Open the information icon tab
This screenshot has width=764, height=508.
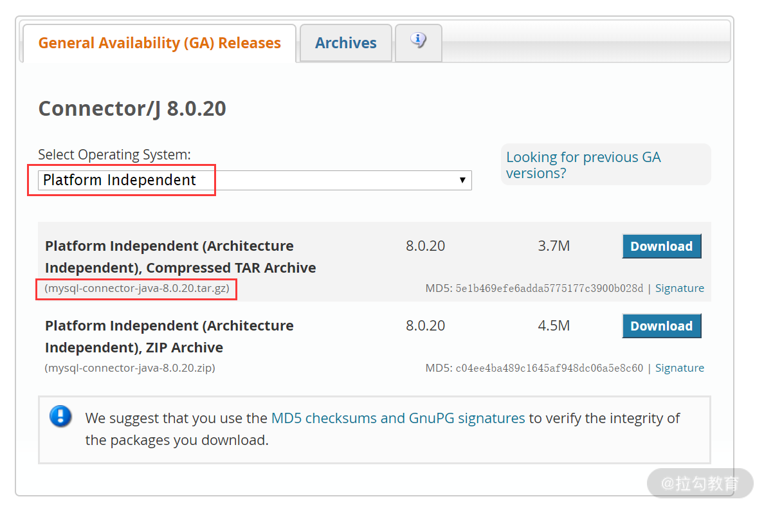(418, 42)
